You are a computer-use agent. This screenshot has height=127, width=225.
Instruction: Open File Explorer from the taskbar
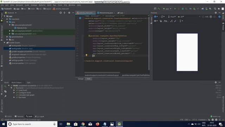[68, 124]
